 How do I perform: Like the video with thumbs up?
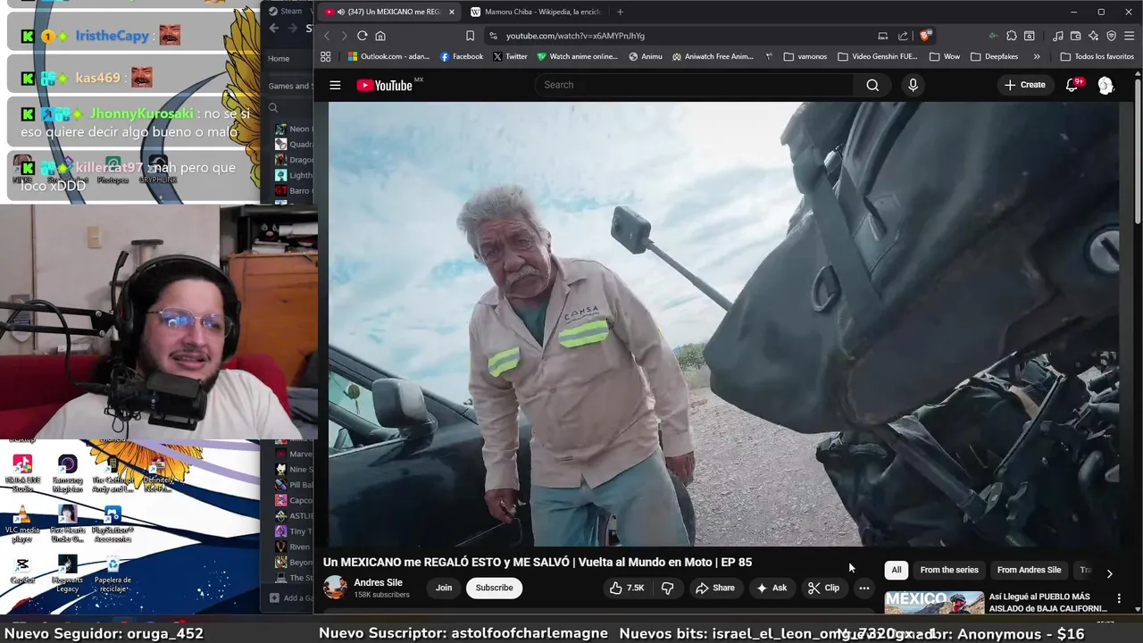pyautogui.click(x=627, y=588)
